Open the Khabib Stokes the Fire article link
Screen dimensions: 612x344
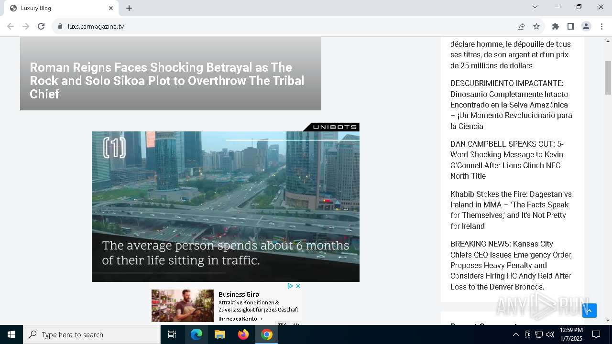point(511,210)
